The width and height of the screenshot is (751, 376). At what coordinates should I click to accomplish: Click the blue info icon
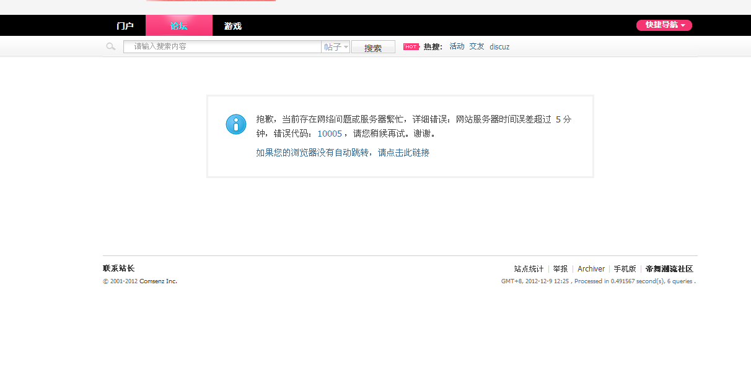click(236, 124)
